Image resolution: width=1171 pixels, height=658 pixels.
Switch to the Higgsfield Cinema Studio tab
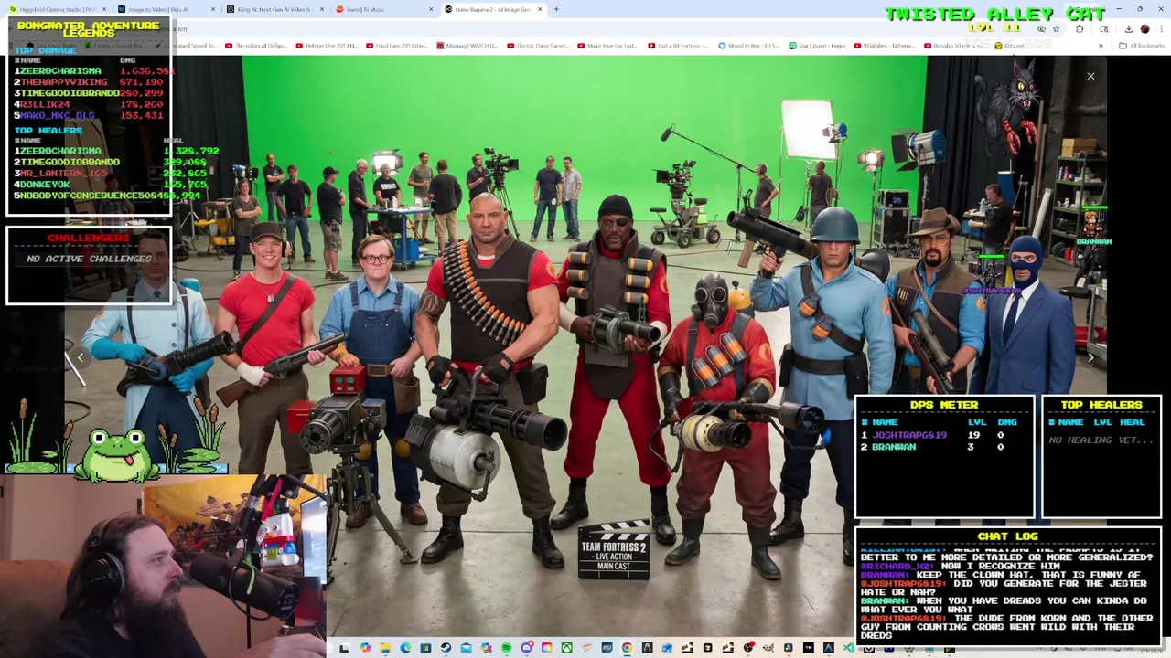coord(59,9)
